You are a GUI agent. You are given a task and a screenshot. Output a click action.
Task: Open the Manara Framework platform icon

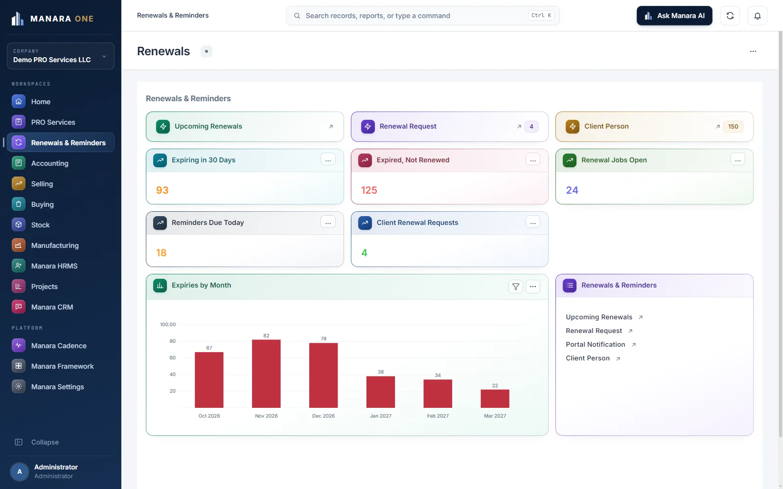coord(19,366)
